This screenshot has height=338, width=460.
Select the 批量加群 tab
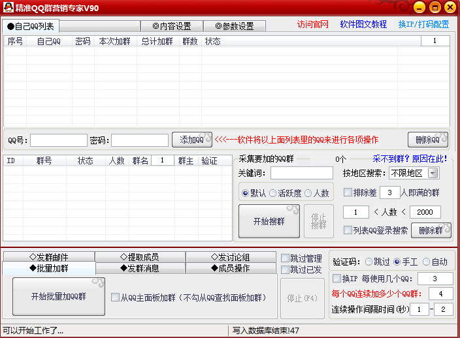49,268
